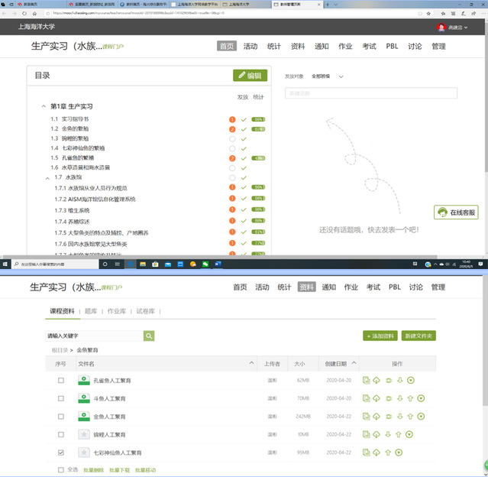Click the green search icon in 课程资料

click(149, 336)
